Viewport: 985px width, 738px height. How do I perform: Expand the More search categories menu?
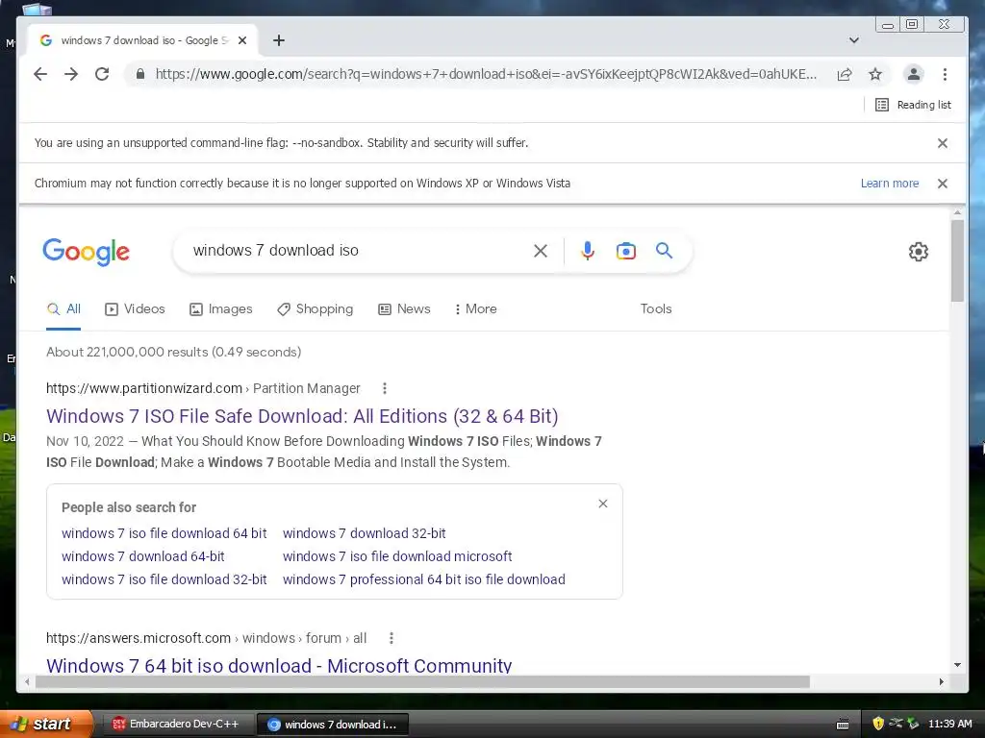475,308
